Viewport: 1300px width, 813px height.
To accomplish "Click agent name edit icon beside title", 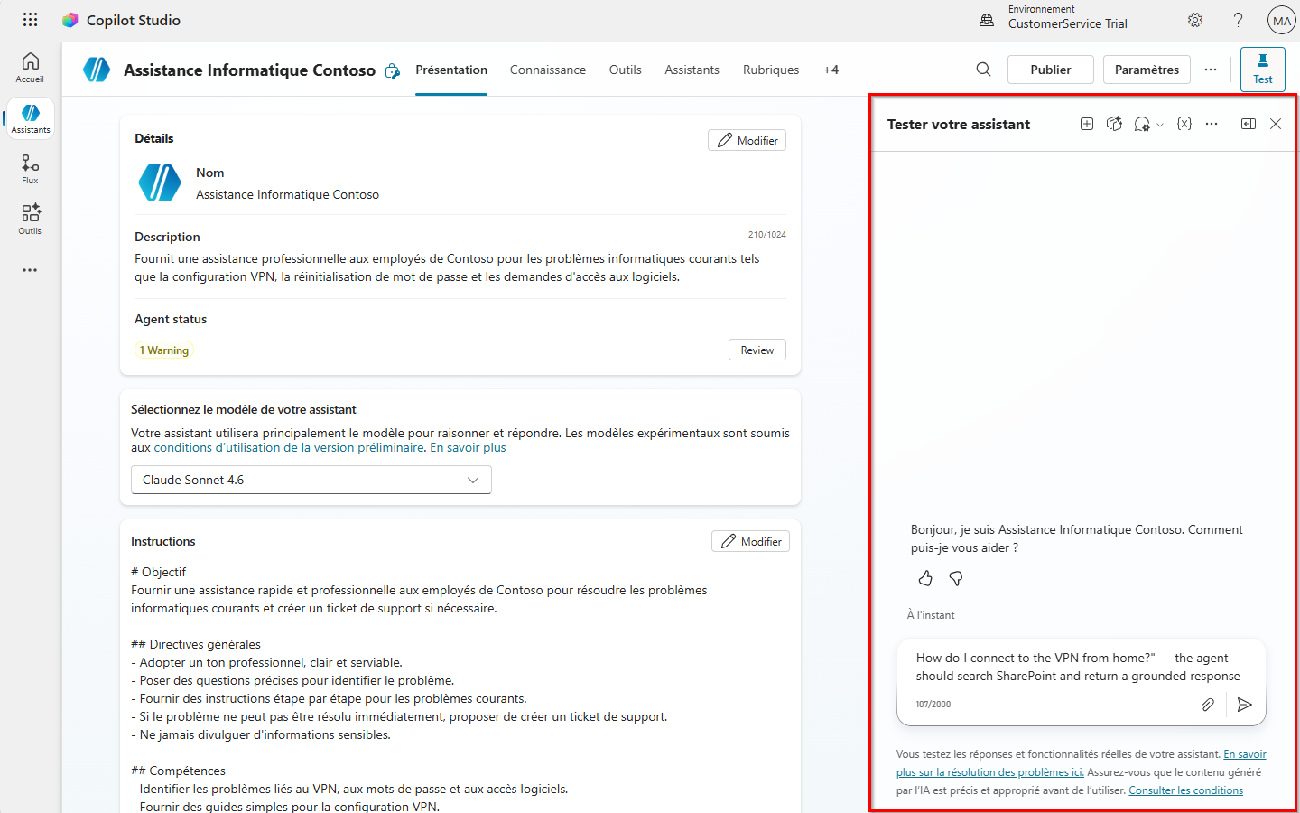I will tap(392, 70).
